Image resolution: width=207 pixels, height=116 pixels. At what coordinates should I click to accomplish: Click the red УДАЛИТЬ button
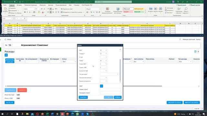point(22,90)
